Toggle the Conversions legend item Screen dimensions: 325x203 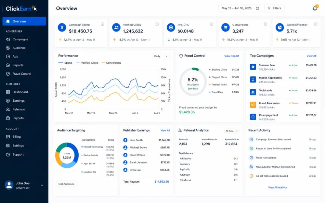(111, 63)
